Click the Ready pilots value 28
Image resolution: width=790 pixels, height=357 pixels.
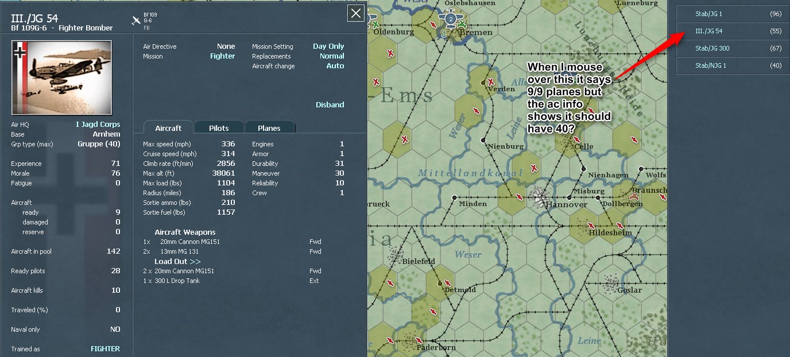coord(115,271)
